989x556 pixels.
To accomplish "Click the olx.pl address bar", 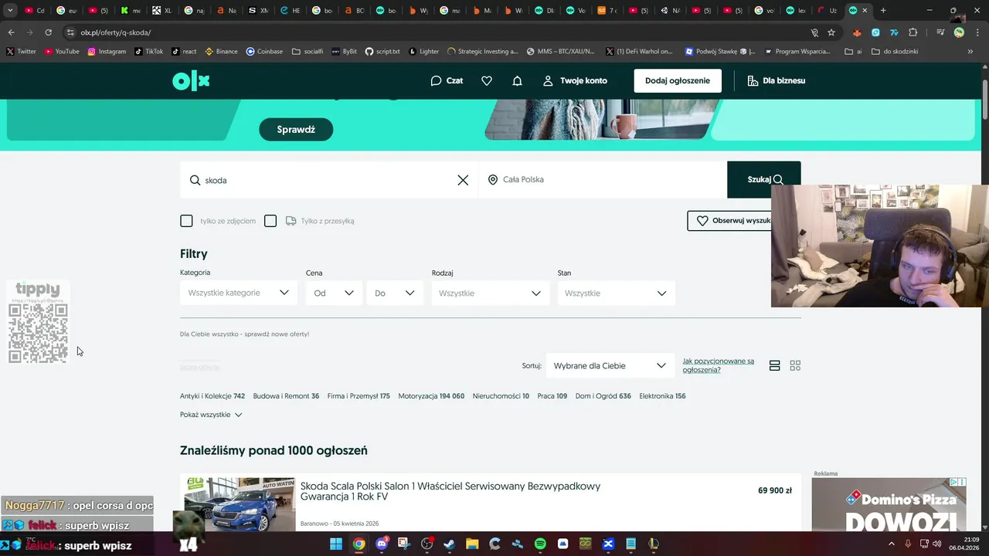I will pos(433,32).
